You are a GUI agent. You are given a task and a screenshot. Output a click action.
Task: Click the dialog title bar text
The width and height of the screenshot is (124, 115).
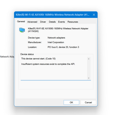pos(53,15)
